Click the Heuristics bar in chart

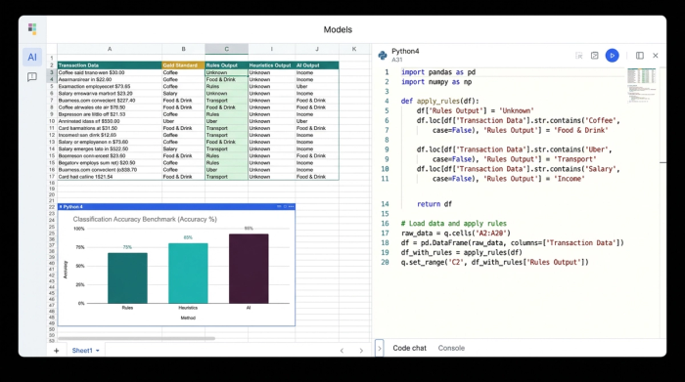coord(188,273)
